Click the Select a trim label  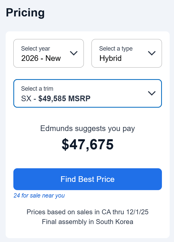37,89
